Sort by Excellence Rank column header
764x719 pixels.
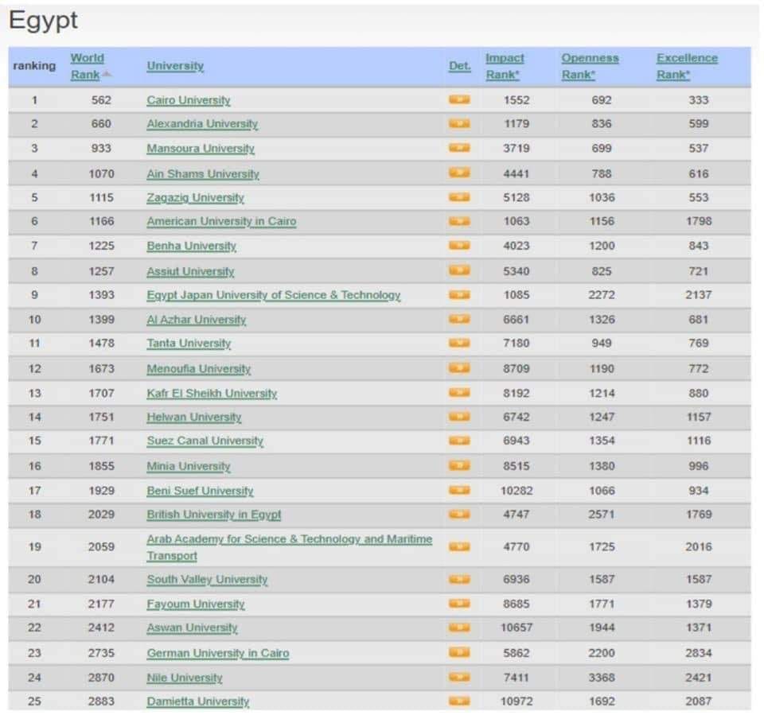tap(686, 66)
